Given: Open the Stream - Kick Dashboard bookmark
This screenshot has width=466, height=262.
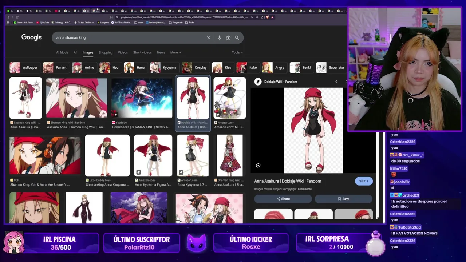Looking at the screenshot, I should point(24,23).
